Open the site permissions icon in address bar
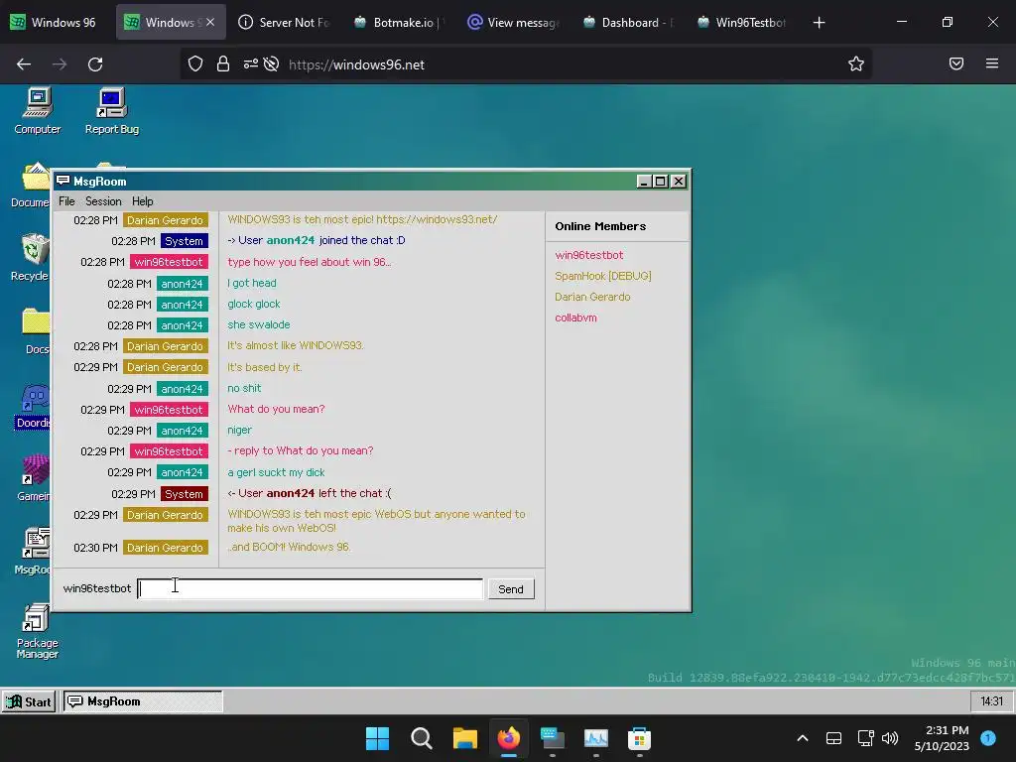The height and width of the screenshot is (762, 1016). [x=251, y=63]
